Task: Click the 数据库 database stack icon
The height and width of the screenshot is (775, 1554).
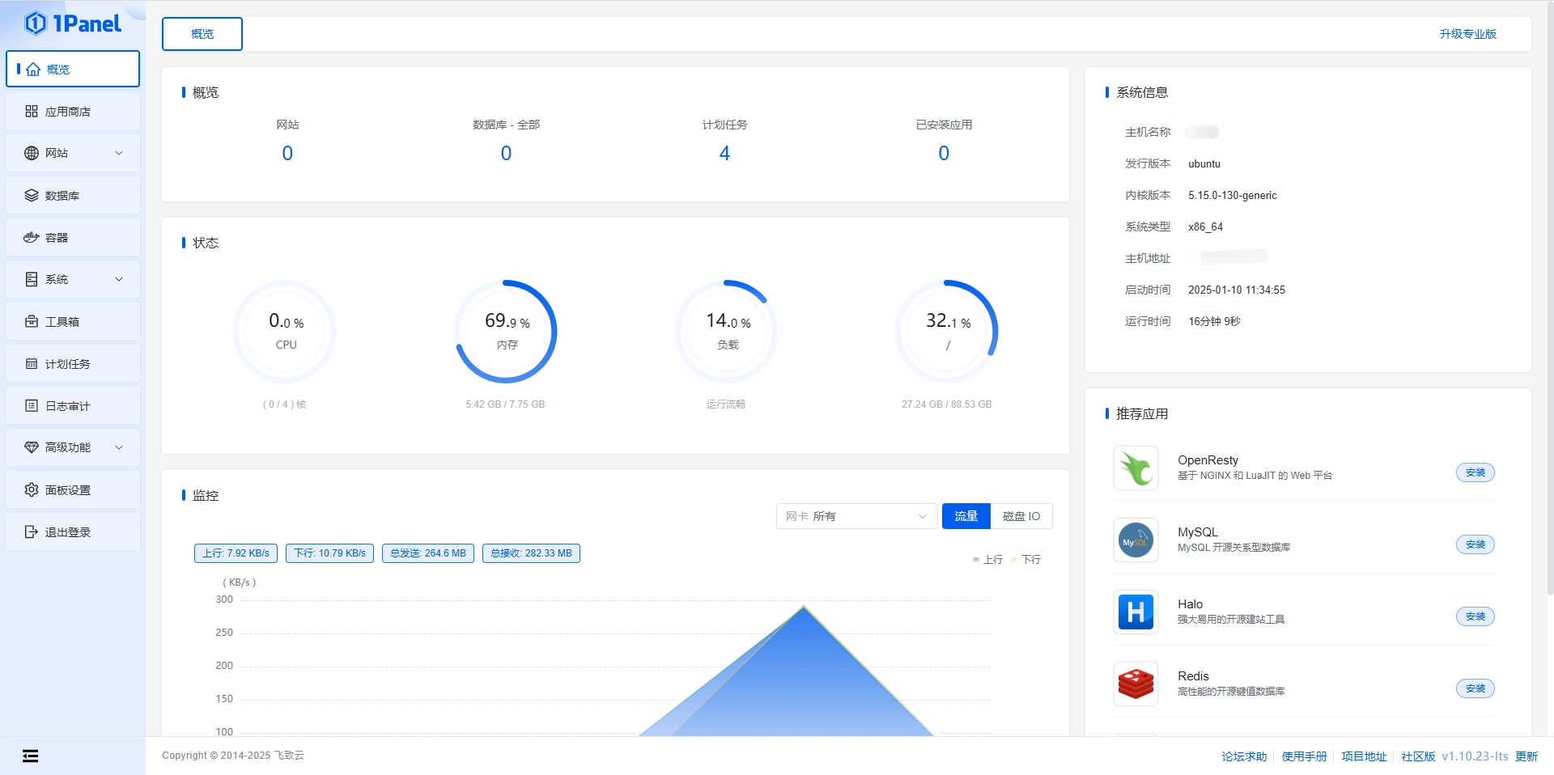Action: [x=32, y=196]
